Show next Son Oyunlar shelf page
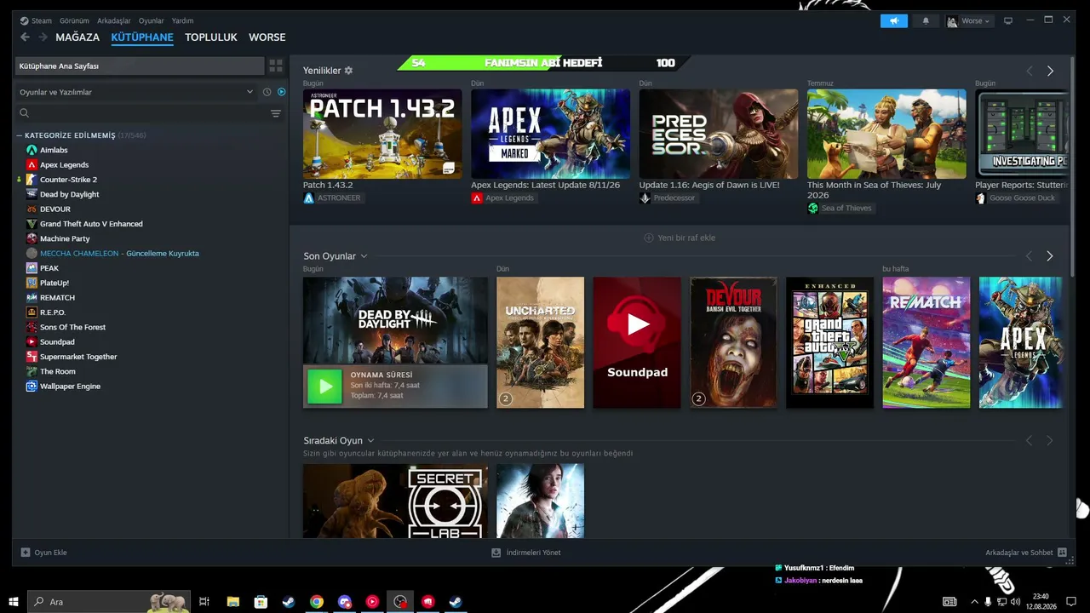Screen dimensions: 1090x613 [1050, 256]
